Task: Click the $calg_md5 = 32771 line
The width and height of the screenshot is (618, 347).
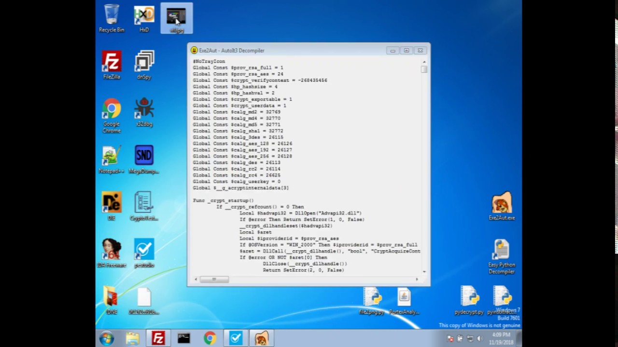Action: [x=237, y=124]
